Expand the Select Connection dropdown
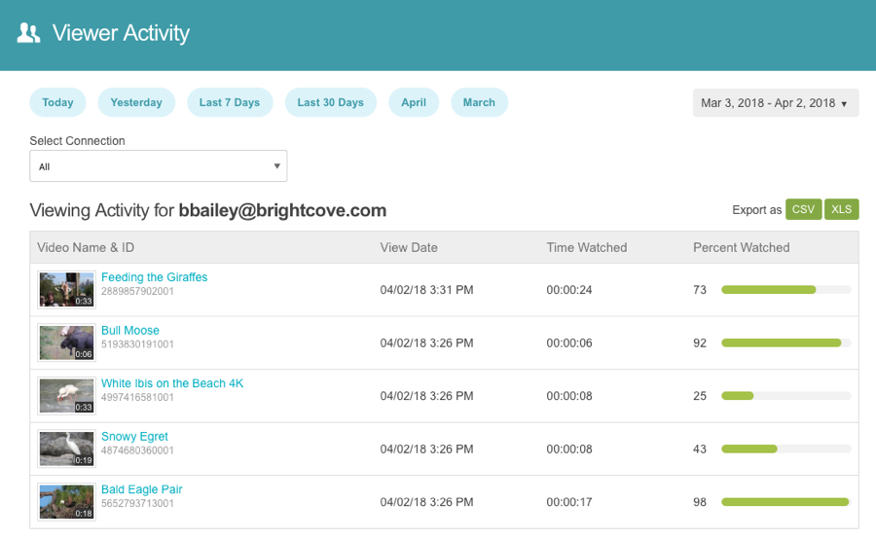876x539 pixels. click(158, 166)
